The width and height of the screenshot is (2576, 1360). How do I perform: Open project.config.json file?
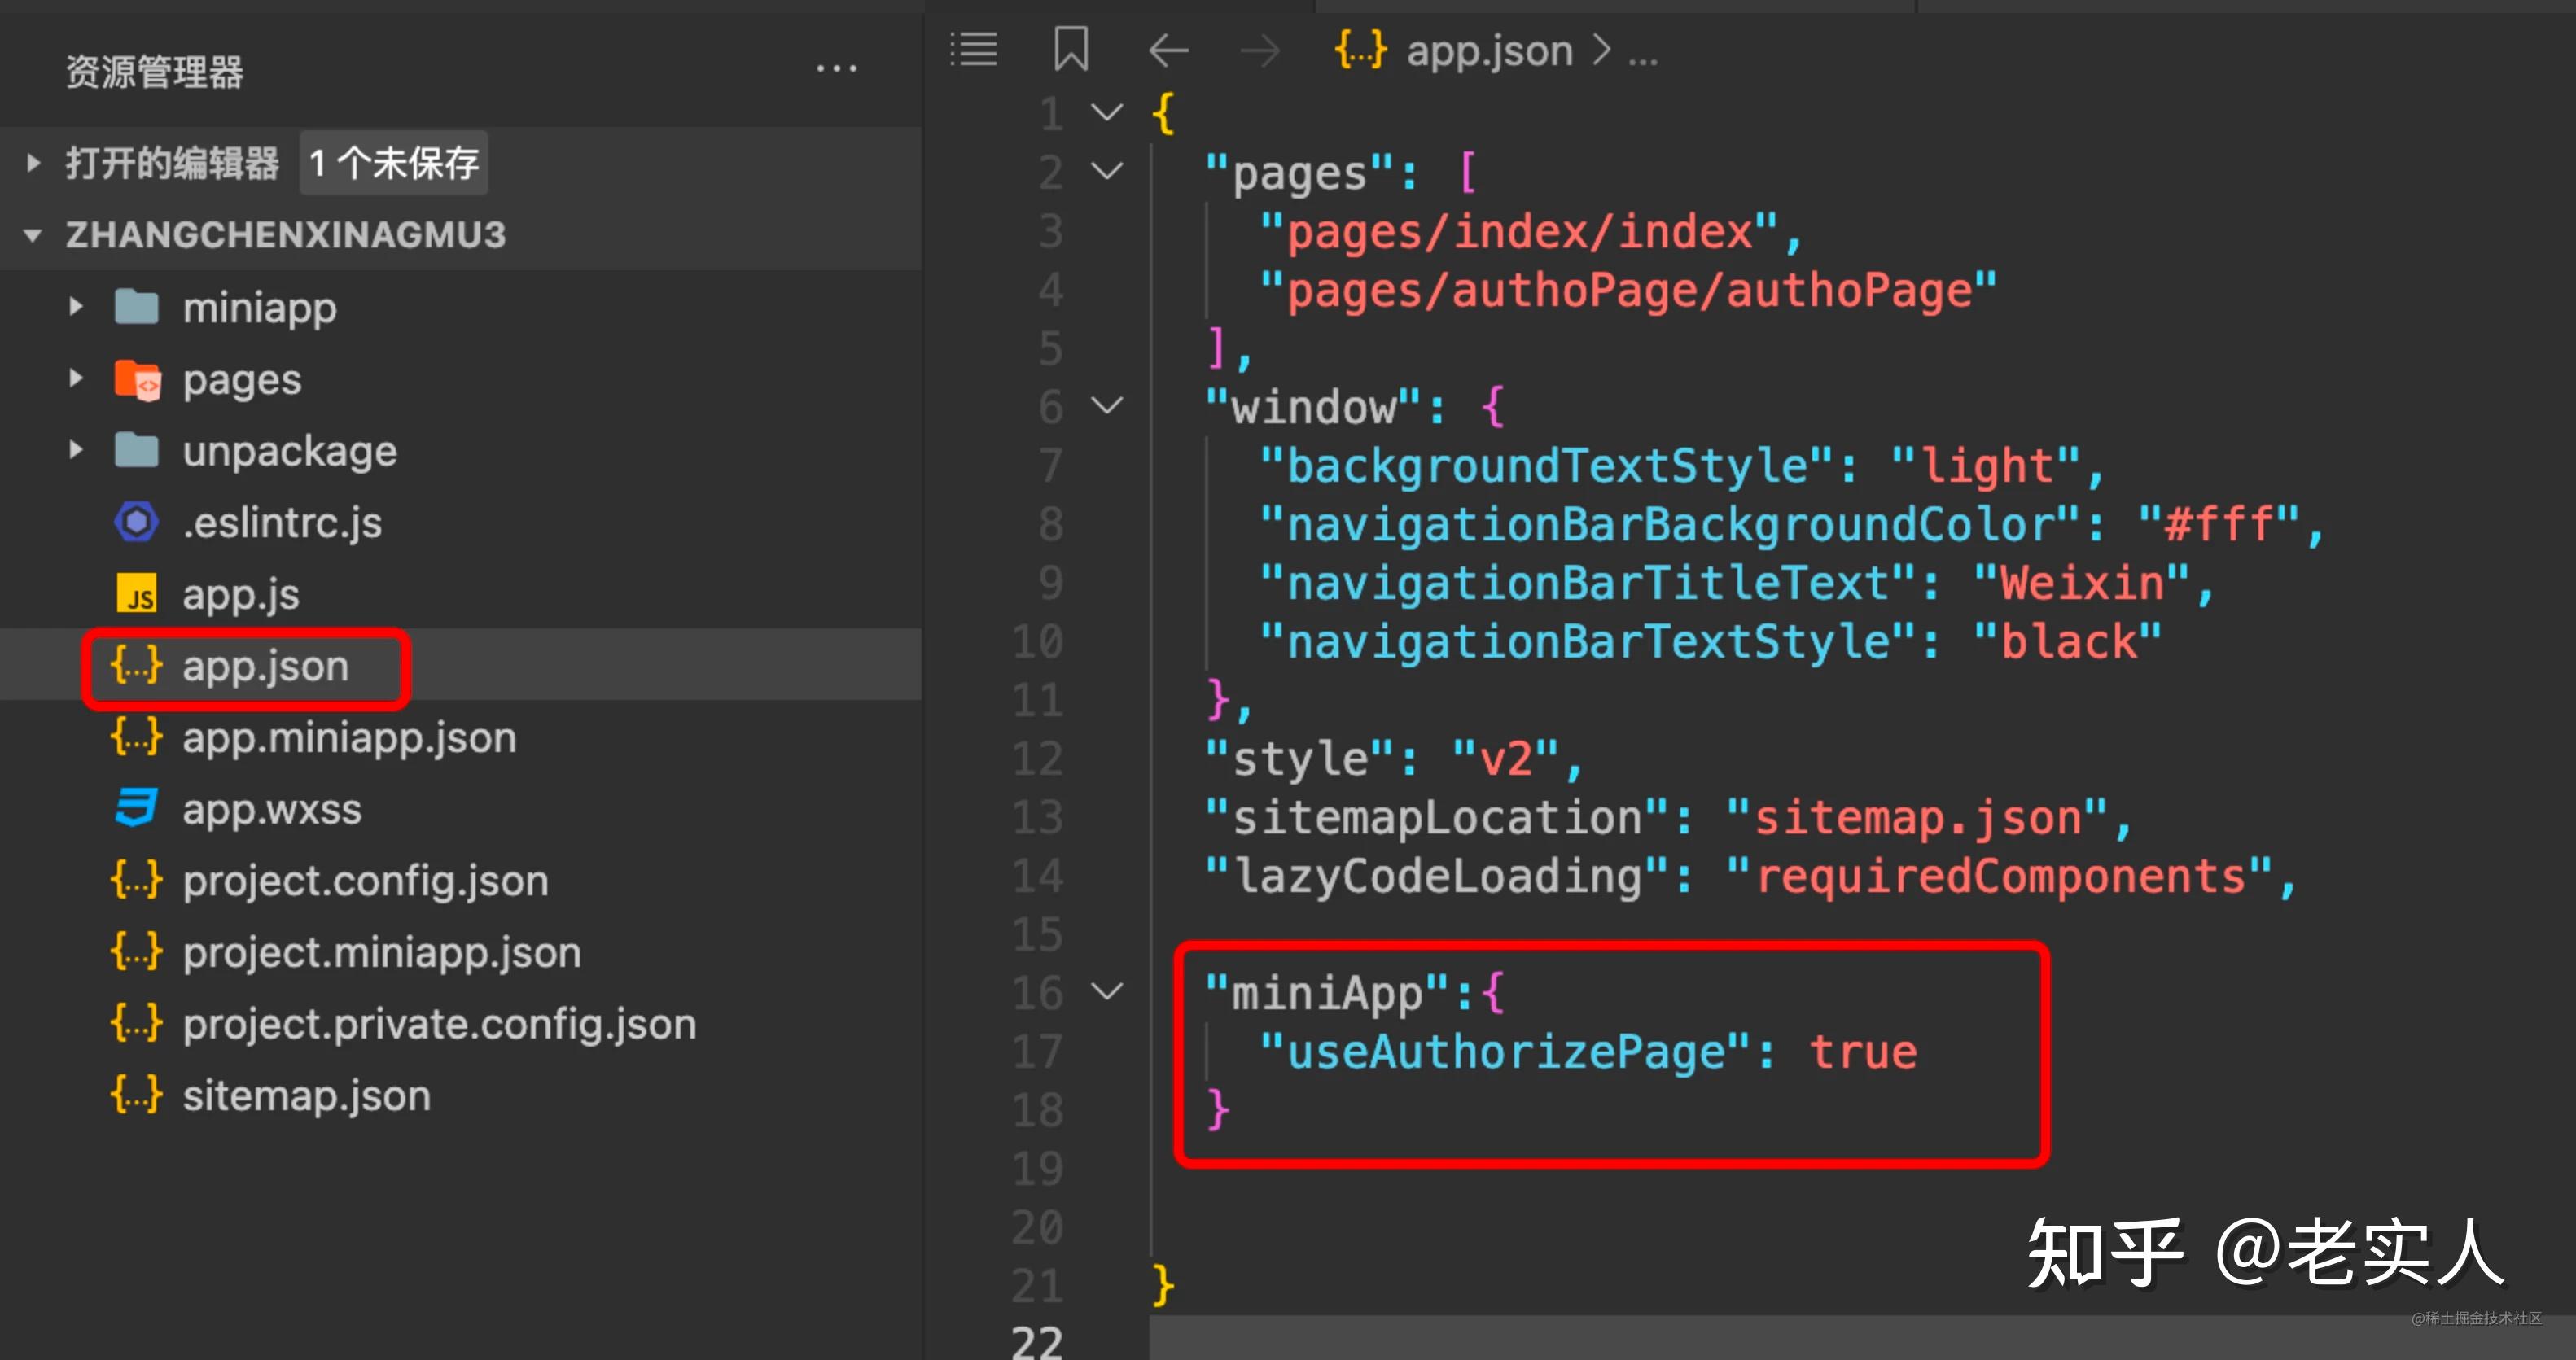point(365,881)
